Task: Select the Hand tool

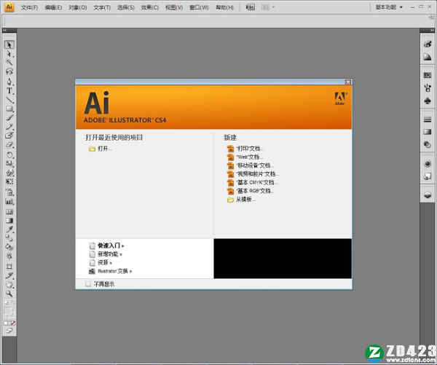Action: click(9, 284)
